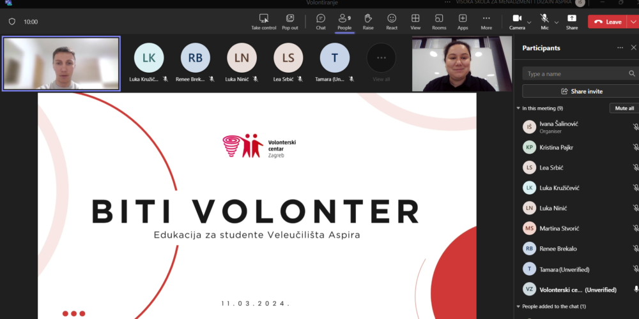
Task: Open the dropdown arrow beside Leave
Action: click(x=633, y=22)
